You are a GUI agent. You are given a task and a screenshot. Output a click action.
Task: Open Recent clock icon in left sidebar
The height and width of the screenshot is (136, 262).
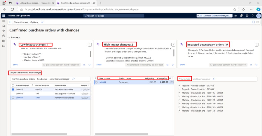tap(4, 36)
